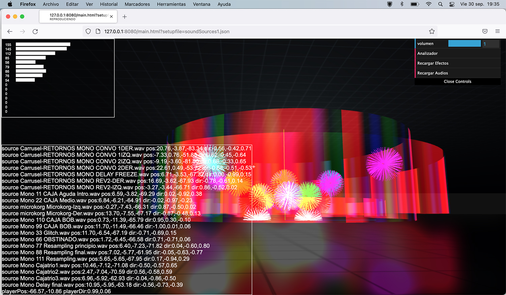Open Spotlight search in menu bar

[x=440, y=4]
